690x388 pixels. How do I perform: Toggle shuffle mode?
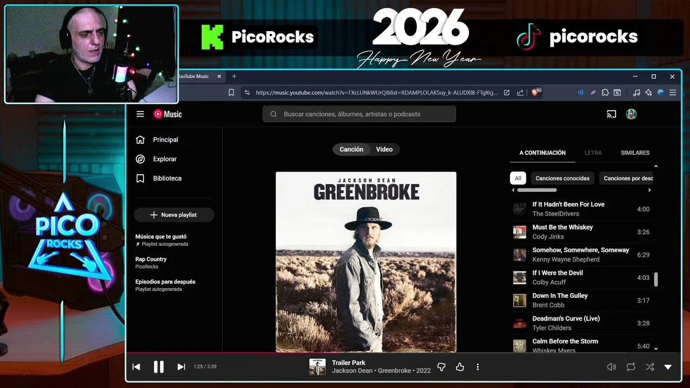click(x=650, y=367)
